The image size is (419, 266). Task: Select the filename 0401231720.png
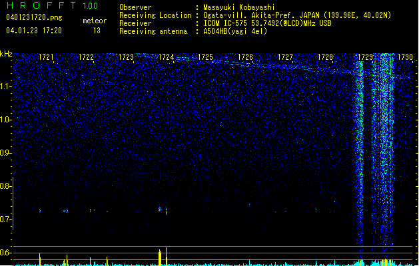(x=34, y=17)
